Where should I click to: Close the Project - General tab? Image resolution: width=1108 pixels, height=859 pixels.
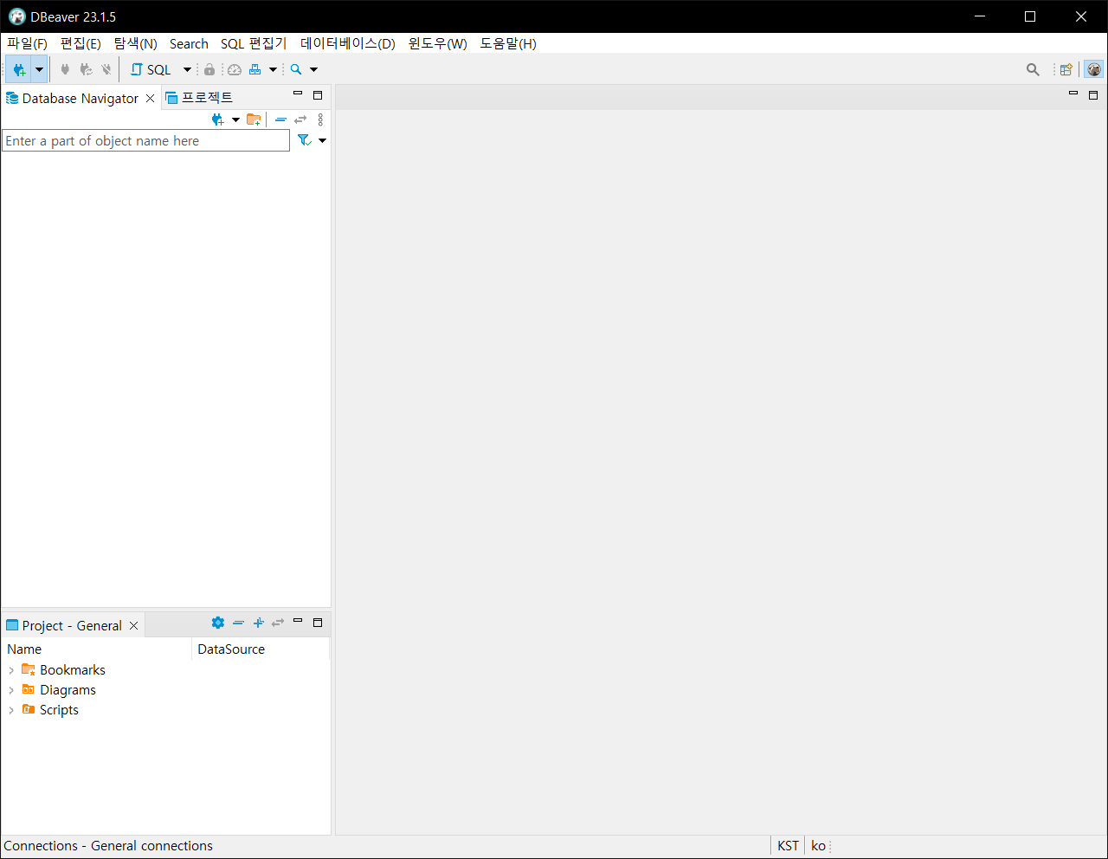pyautogui.click(x=133, y=625)
